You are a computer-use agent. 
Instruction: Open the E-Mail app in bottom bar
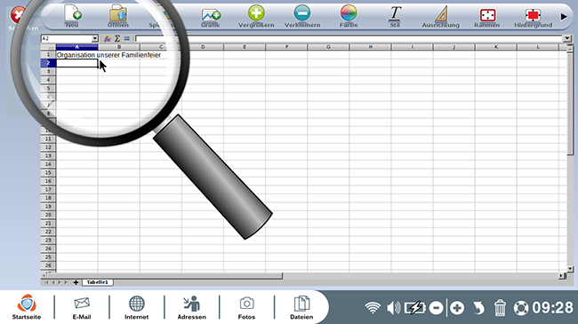(82, 307)
